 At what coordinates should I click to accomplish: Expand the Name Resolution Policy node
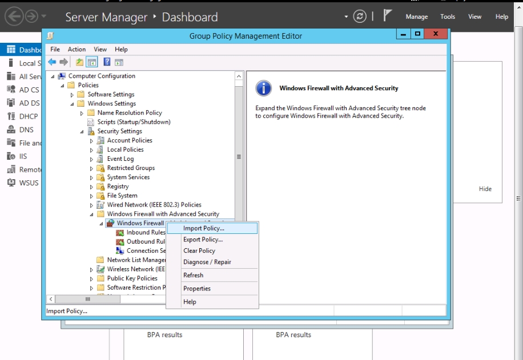click(82, 114)
